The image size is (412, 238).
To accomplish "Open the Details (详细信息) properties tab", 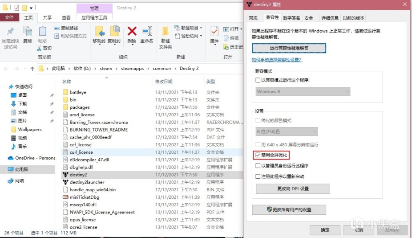I will (x=330, y=18).
